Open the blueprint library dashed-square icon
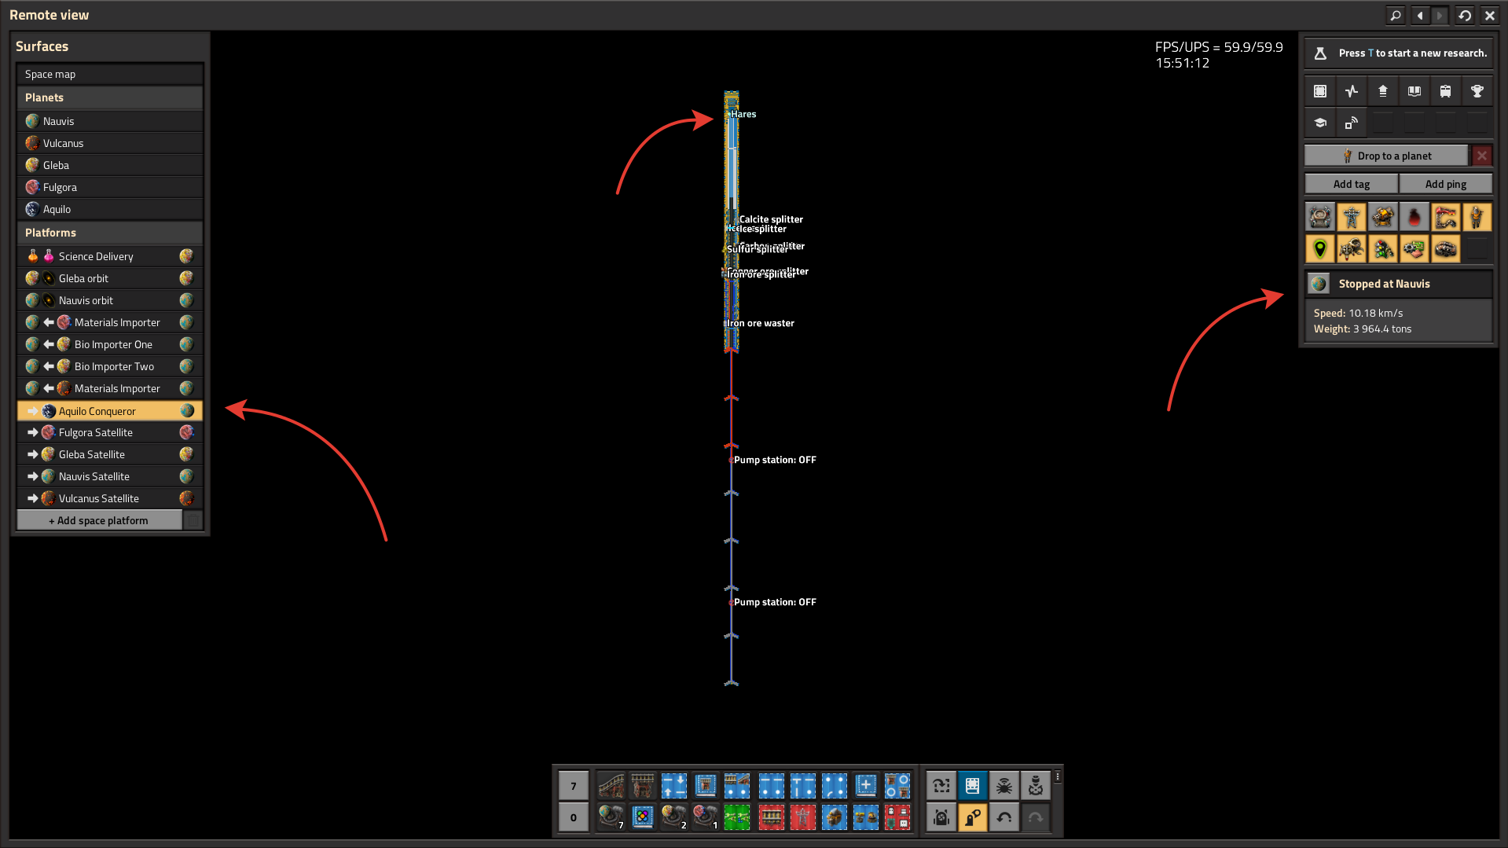 point(1320,91)
